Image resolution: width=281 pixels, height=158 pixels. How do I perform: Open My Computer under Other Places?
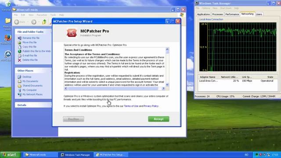pyautogui.click(x=29, y=90)
